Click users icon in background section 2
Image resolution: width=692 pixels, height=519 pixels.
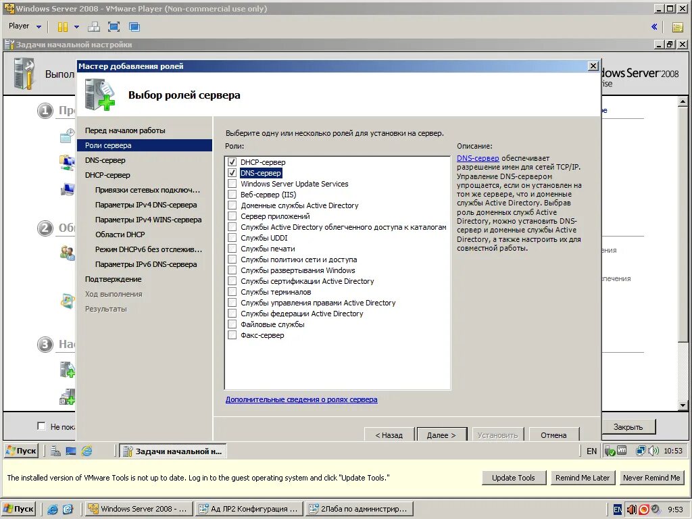click(x=67, y=253)
